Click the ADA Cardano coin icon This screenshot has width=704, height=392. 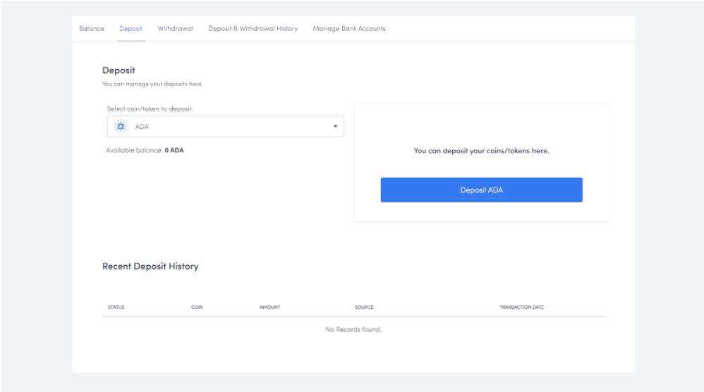click(120, 127)
